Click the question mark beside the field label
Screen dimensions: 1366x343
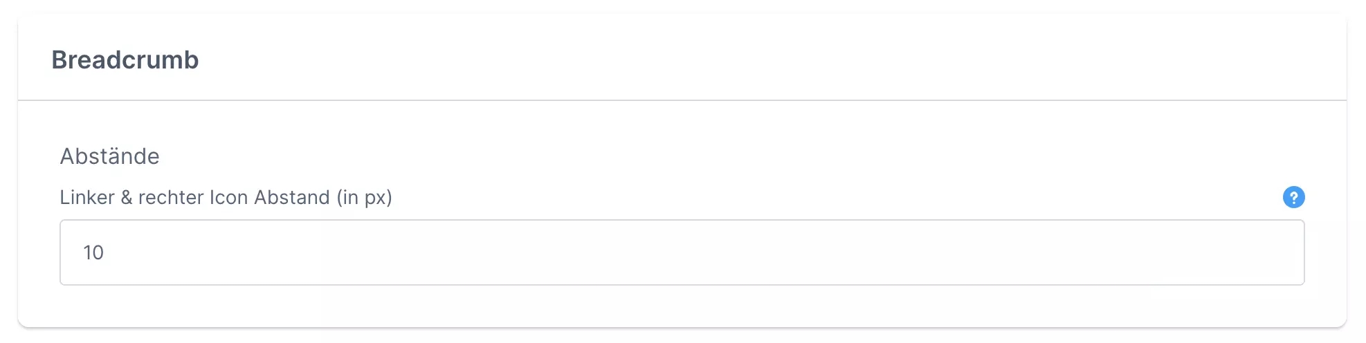(x=1293, y=198)
